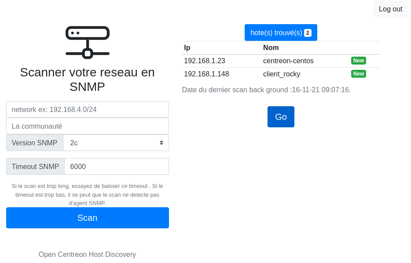Click the Open Centreon Host Discovery footer
This screenshot has height=263, width=411.
pos(87,254)
